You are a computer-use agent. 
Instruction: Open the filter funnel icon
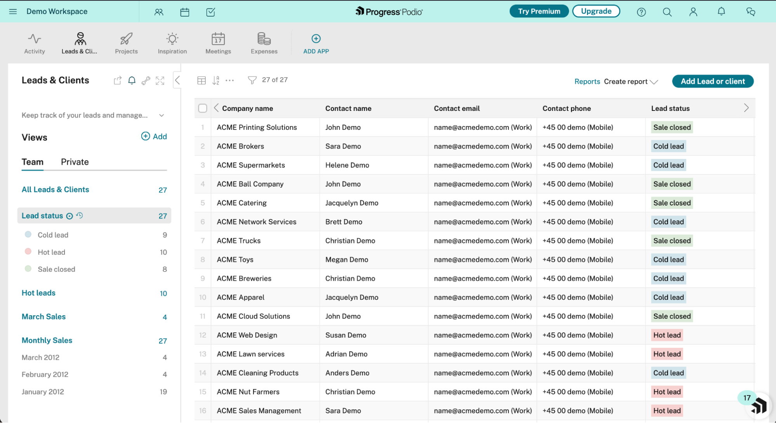coord(252,80)
